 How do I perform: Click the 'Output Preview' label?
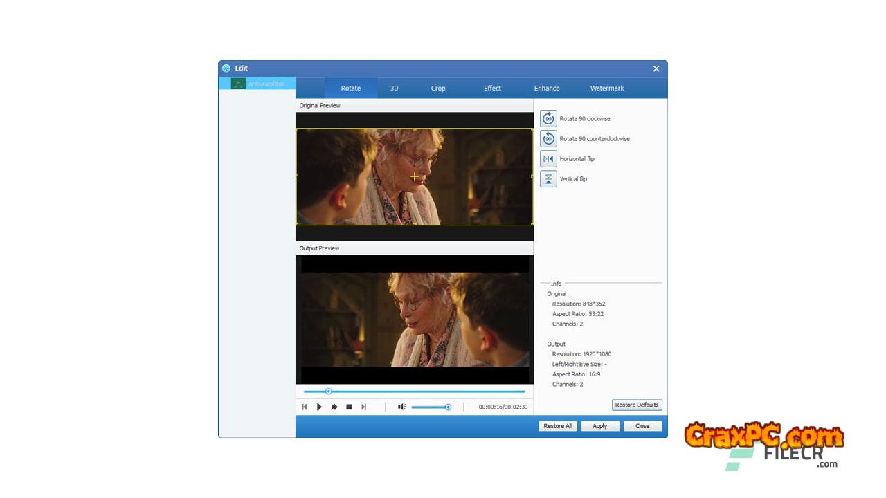pyautogui.click(x=319, y=248)
